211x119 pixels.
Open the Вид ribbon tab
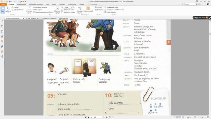point(47,4)
